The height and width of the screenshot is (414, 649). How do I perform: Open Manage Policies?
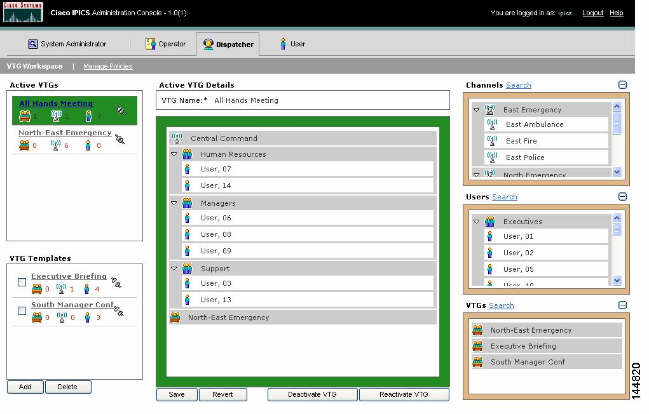107,66
